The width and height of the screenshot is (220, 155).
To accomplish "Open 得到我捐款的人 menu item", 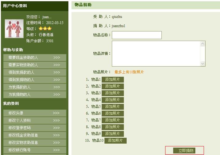I will point(35,72).
